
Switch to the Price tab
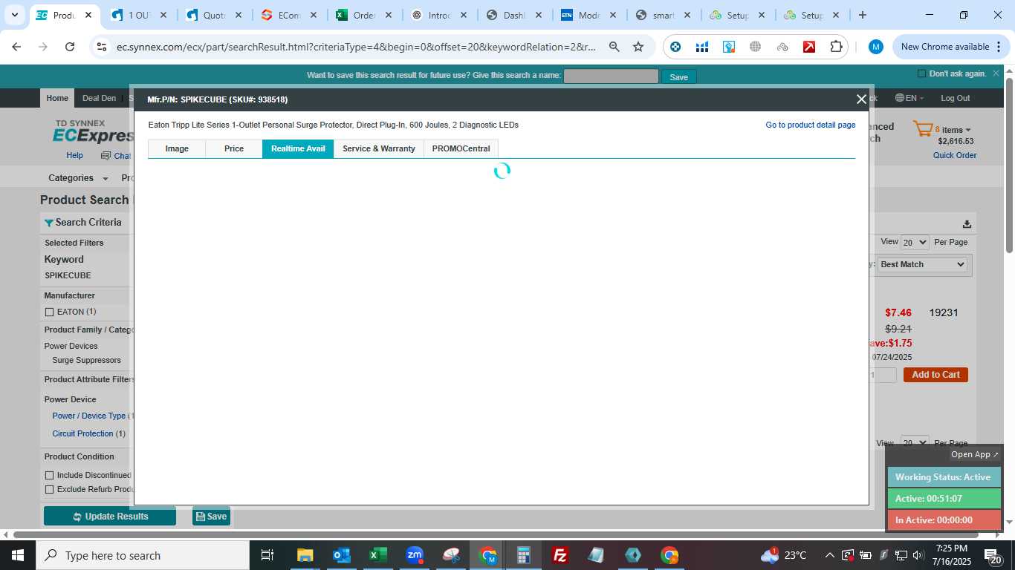[x=234, y=148]
